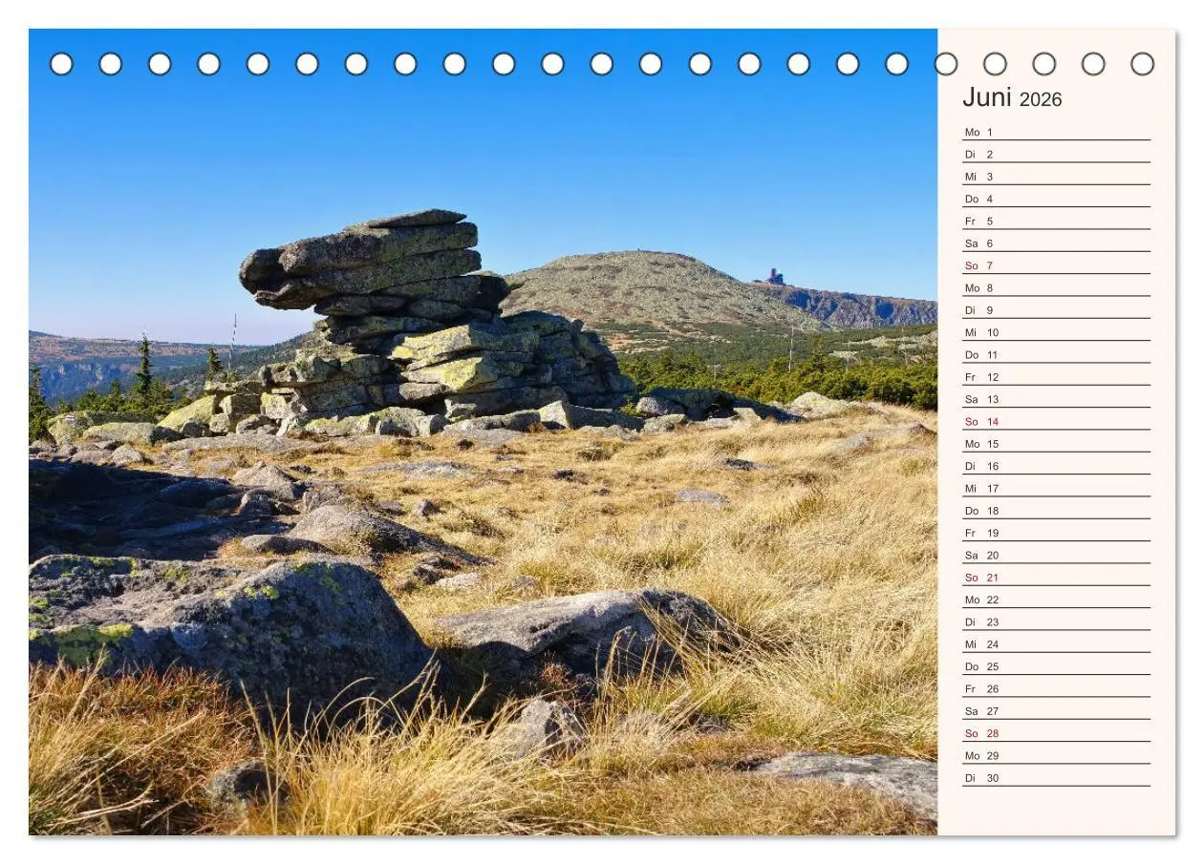This screenshot has width=1204, height=864.
Task: Select the 'Mi 17' calendar row
Action: [1056, 488]
